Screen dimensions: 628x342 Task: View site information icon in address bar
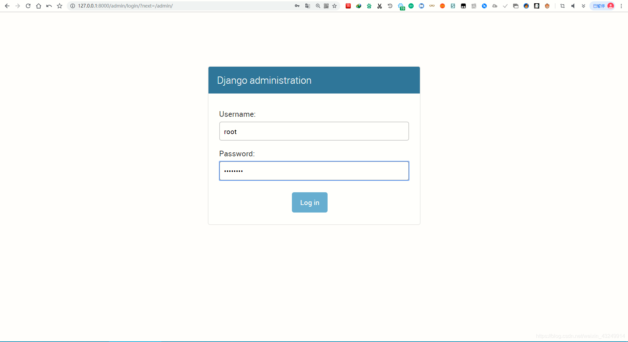coord(73,6)
